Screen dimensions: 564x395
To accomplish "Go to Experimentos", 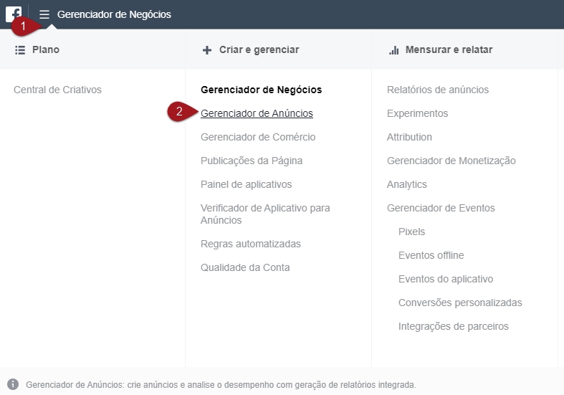I will 417,113.
